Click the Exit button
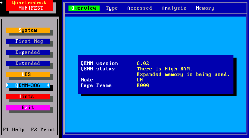Viewport: 249px width, 138px height. coord(28,108)
